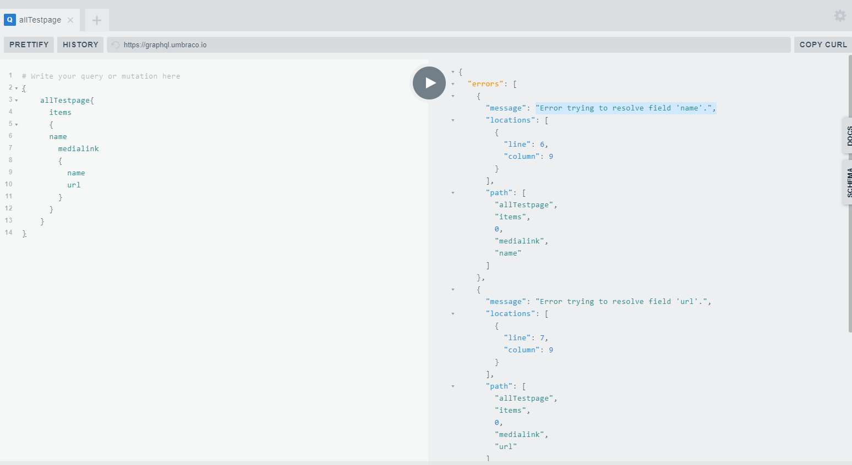Image resolution: width=852 pixels, height=465 pixels.
Task: Open a new tab with the plus icon
Action: point(96,20)
